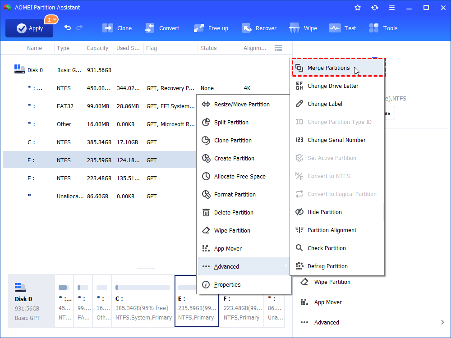Image resolution: width=451 pixels, height=338 pixels.
Task: Expand Advanced chevron in right side panel
Action: point(442,323)
